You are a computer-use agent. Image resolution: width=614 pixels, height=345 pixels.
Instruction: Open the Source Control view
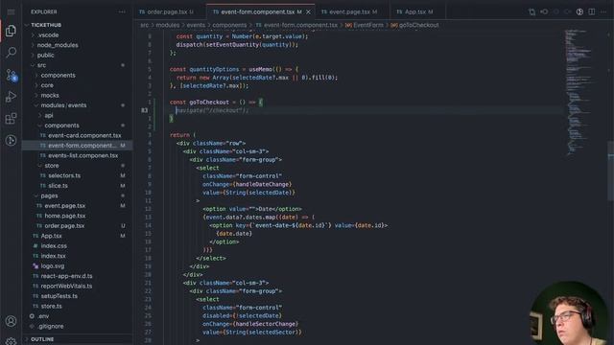tap(11, 75)
